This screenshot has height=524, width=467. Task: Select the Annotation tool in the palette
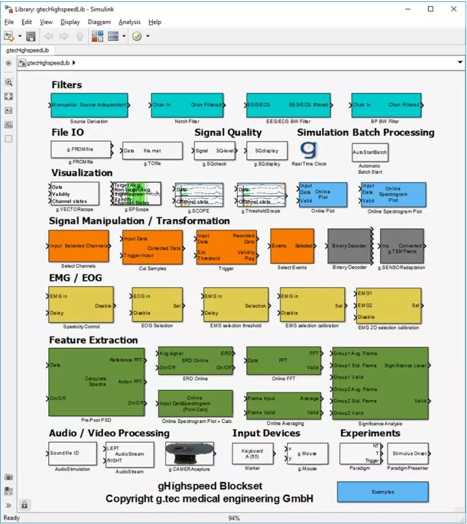[x=8, y=111]
